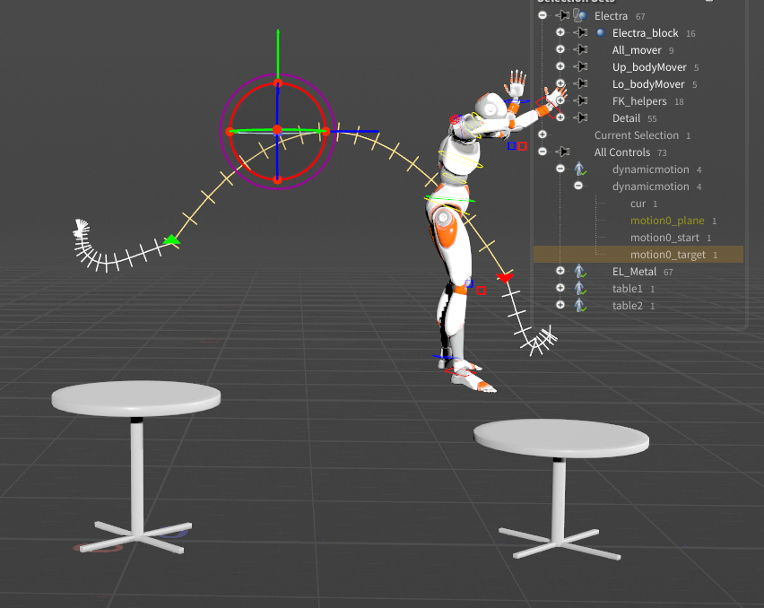Image resolution: width=764 pixels, height=608 pixels.
Task: Select the EL_Metal label
Action: [x=634, y=272]
